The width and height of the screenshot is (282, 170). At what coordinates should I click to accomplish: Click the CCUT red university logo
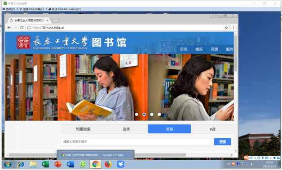point(23,42)
